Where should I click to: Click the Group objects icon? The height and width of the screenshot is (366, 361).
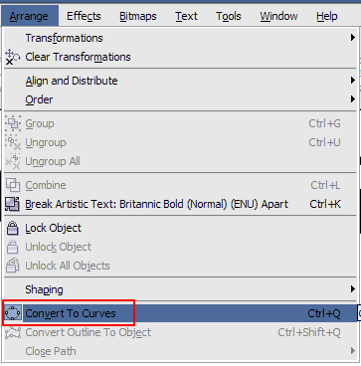pos(13,123)
